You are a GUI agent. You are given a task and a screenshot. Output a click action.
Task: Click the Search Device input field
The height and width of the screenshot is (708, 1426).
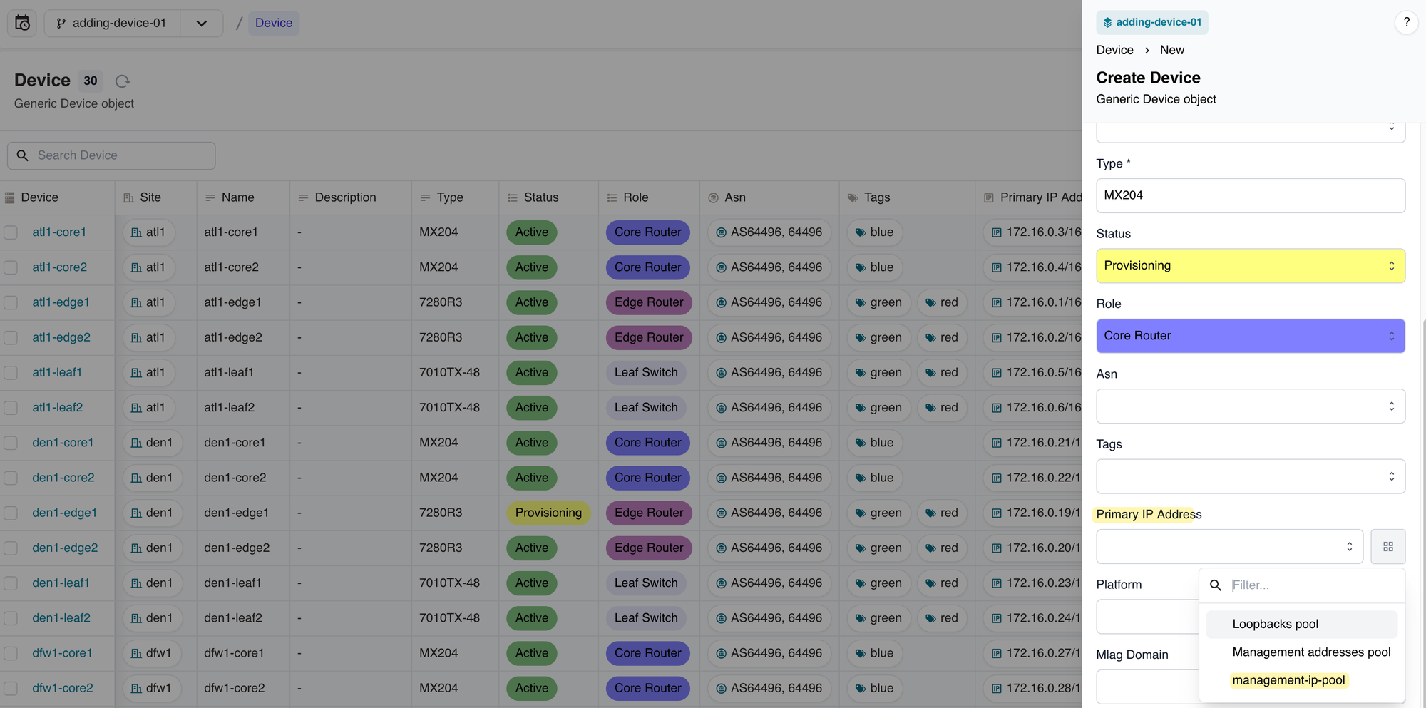111,155
